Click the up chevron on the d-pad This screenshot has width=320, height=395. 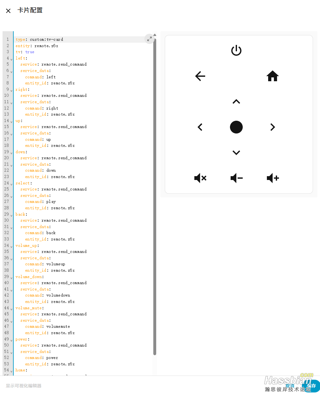pos(236,101)
